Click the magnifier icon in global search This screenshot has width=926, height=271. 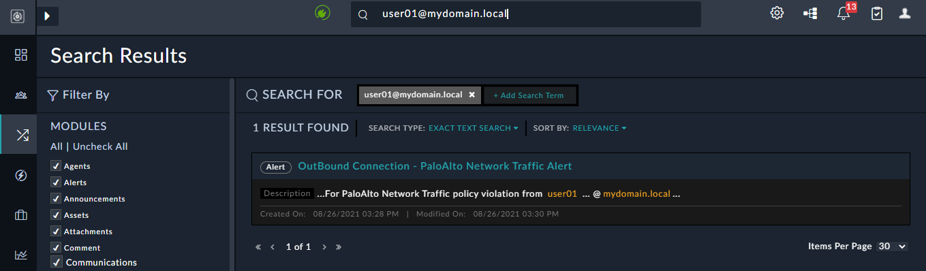click(x=363, y=14)
